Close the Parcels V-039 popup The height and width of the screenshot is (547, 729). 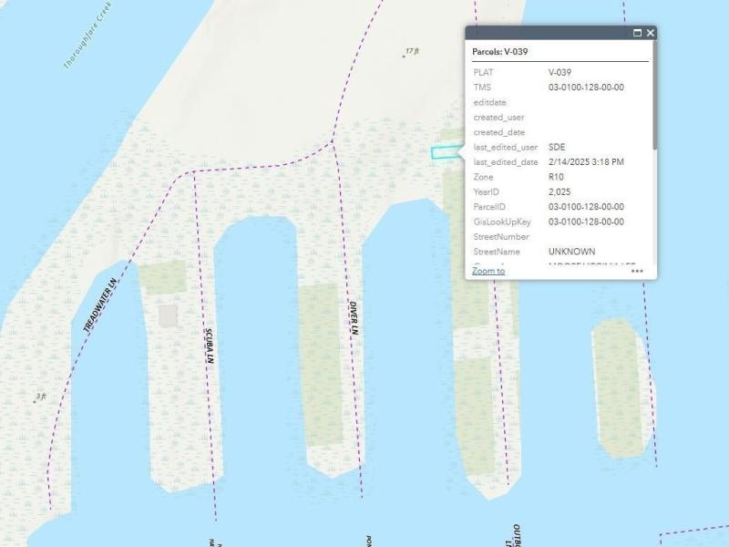tap(651, 33)
